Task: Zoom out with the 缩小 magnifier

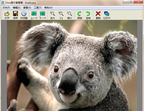Action: pyautogui.click(x=69, y=15)
